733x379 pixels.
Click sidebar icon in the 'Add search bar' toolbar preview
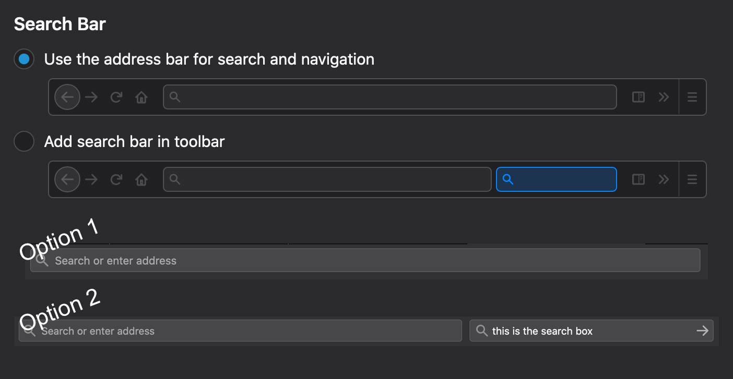click(x=639, y=179)
